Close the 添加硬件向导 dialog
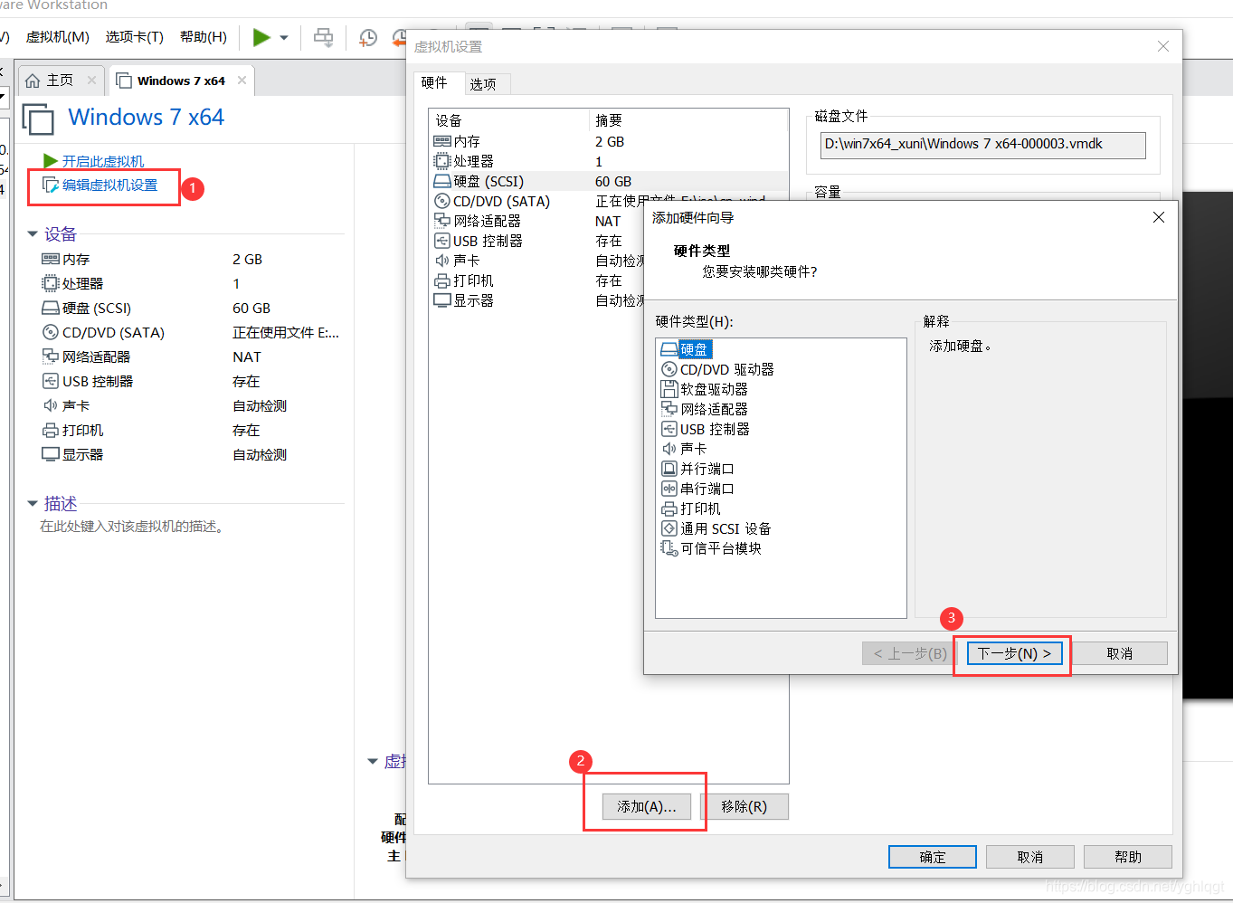The width and height of the screenshot is (1233, 903). coord(1159,217)
